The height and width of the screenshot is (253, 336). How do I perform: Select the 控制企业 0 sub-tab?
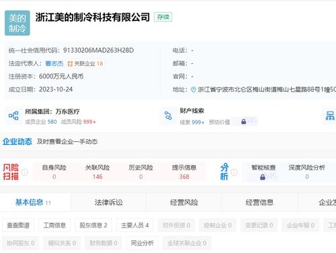pyautogui.click(x=218, y=225)
